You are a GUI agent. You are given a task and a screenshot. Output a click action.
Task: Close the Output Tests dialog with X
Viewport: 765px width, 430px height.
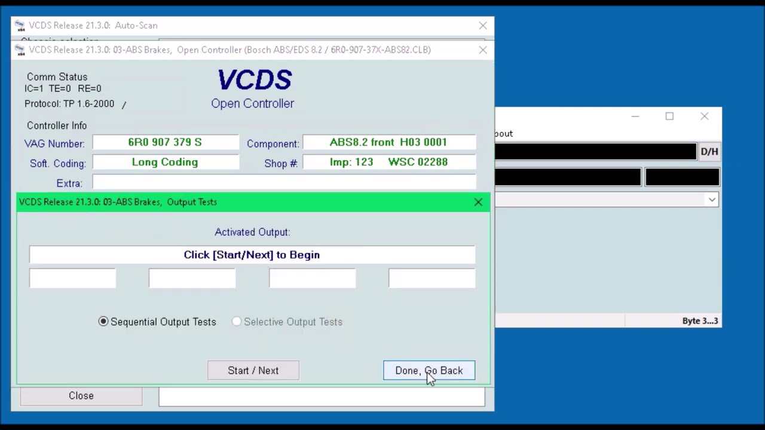478,202
